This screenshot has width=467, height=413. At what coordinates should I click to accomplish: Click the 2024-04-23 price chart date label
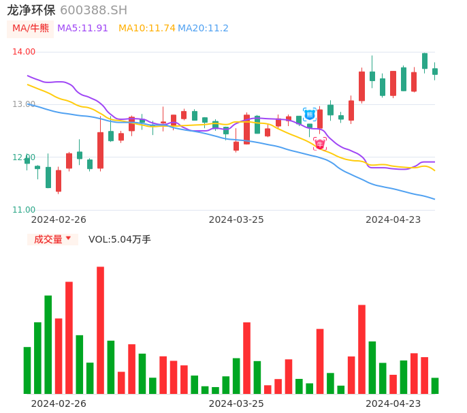point(393,219)
